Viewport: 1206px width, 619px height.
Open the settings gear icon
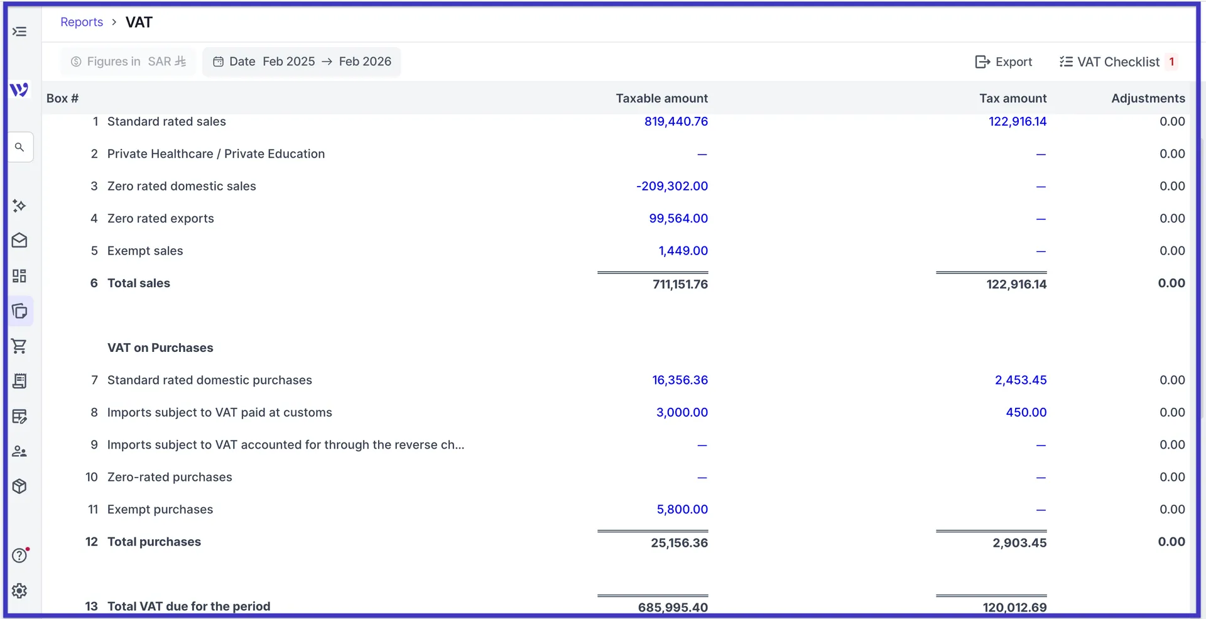pyautogui.click(x=19, y=591)
